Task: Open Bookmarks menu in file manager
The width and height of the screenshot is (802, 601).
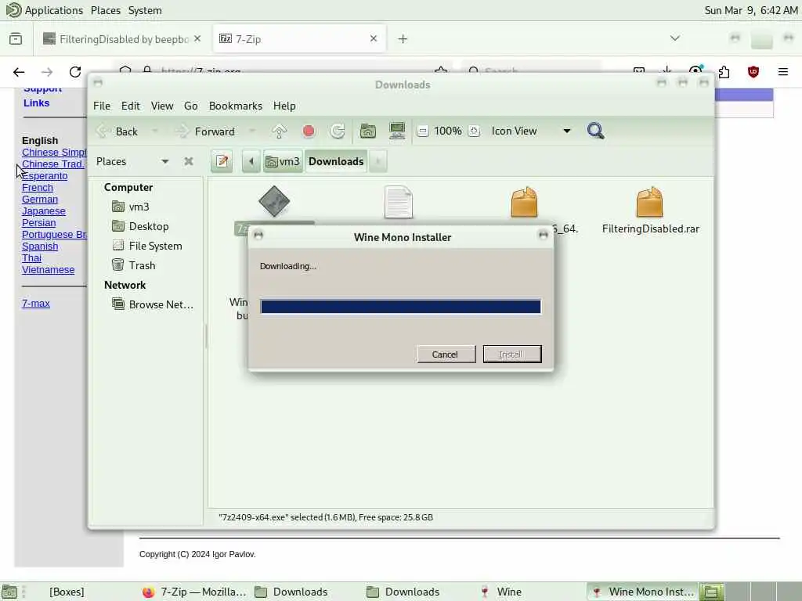Action: (x=236, y=106)
